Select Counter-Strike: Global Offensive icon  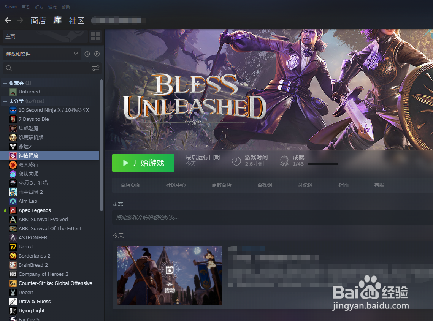[13, 283]
